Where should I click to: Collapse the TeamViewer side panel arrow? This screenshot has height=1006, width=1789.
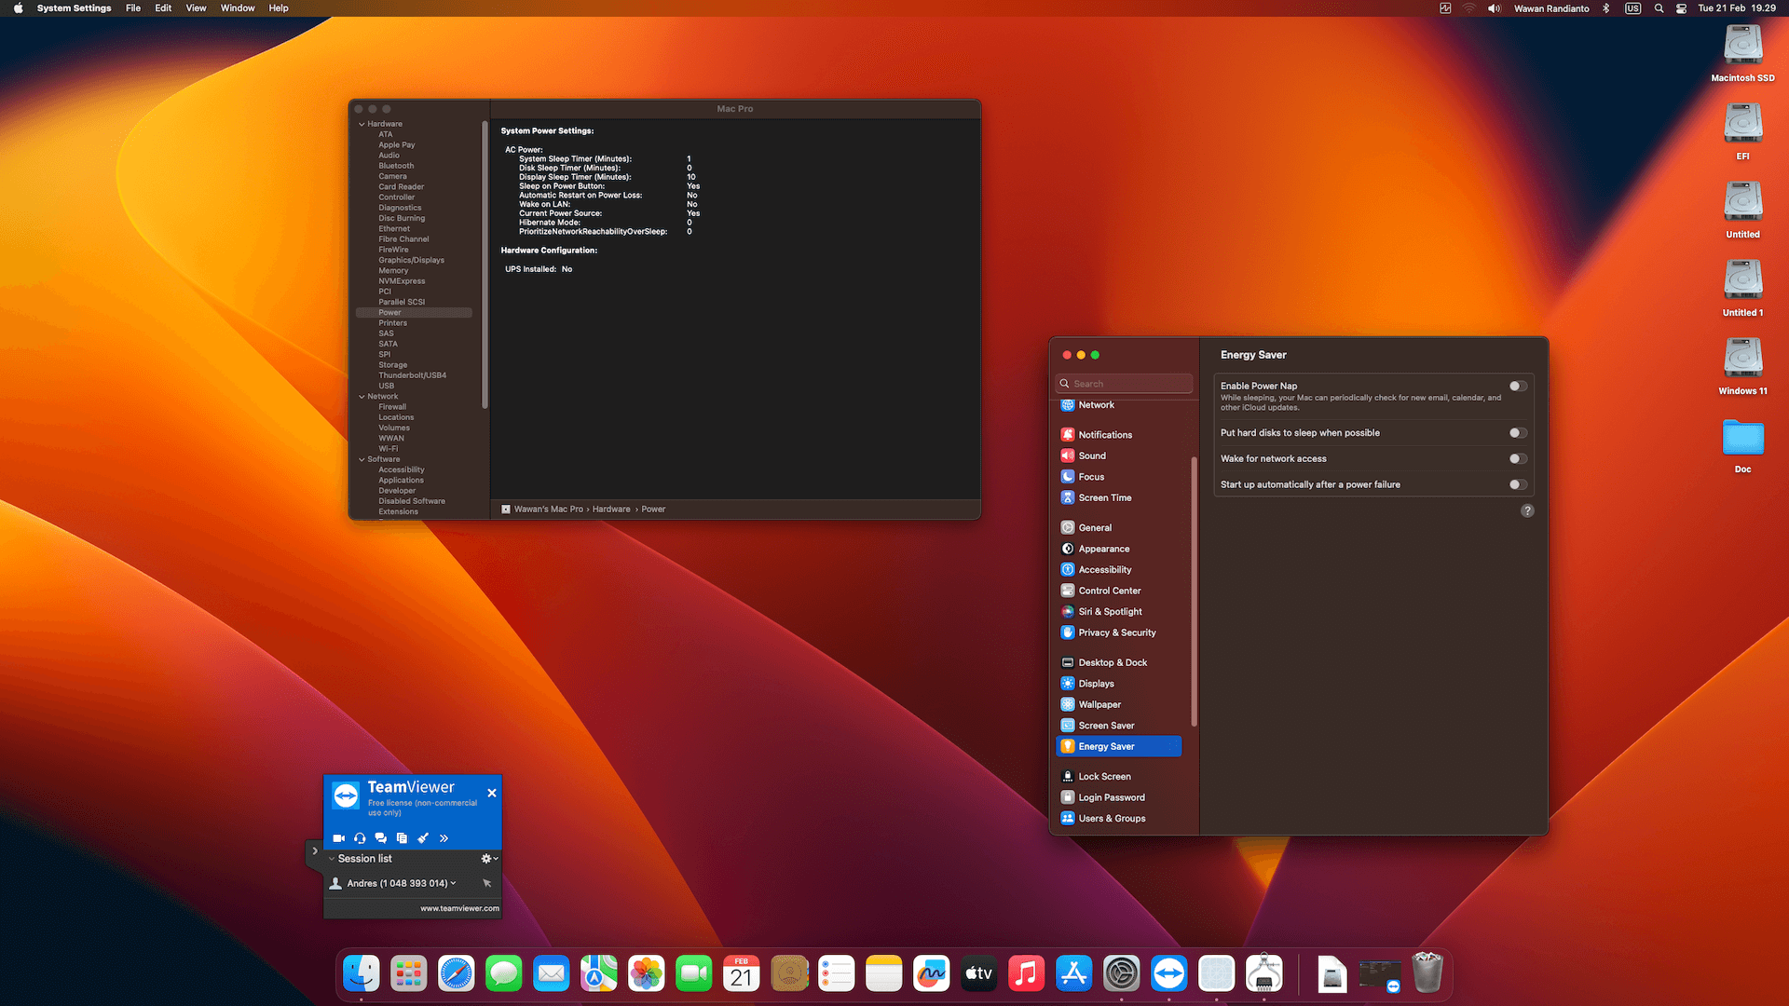[315, 851]
